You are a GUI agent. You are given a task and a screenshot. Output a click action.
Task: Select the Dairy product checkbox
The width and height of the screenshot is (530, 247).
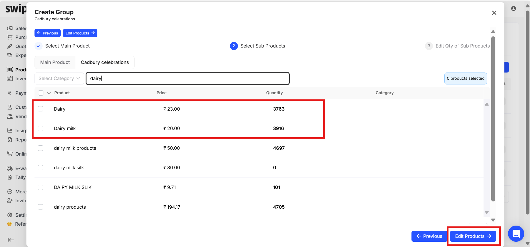click(41, 109)
